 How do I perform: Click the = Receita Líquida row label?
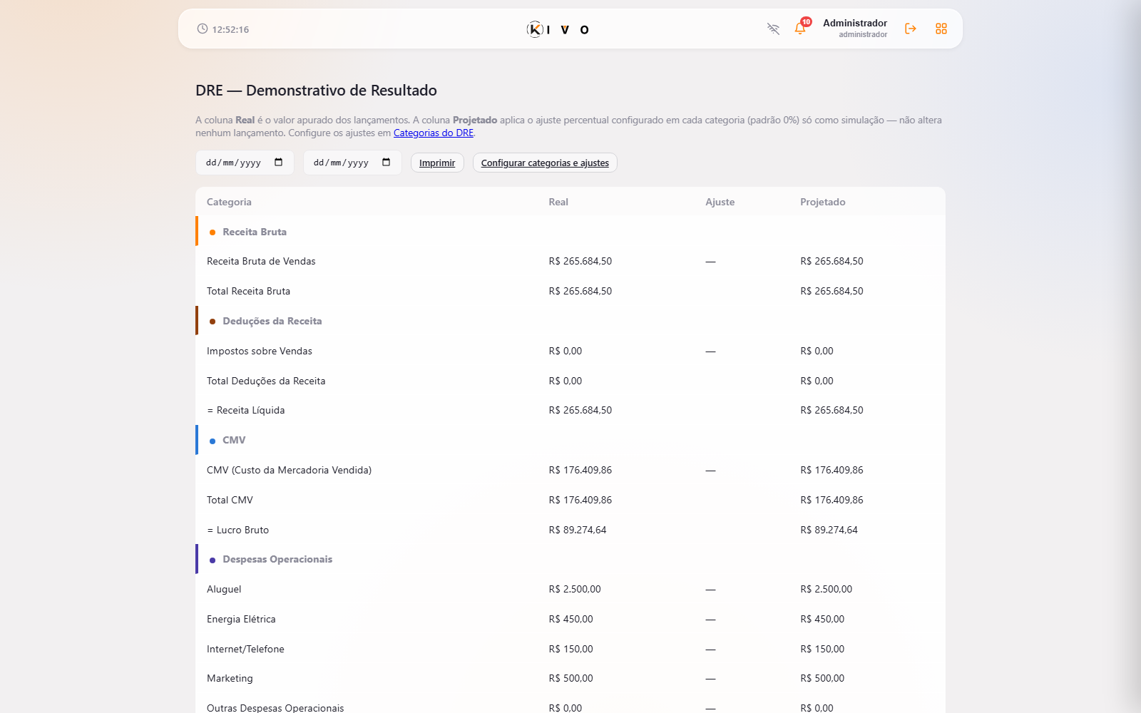tap(246, 410)
